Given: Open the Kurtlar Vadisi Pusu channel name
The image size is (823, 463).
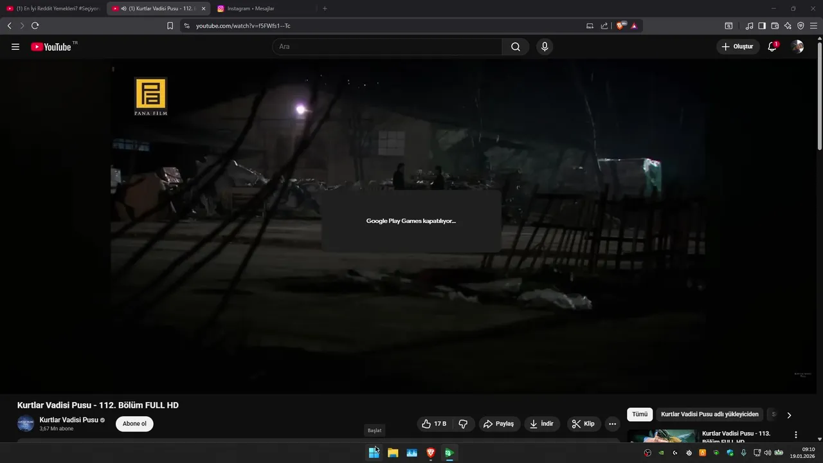Looking at the screenshot, I should coord(69,420).
